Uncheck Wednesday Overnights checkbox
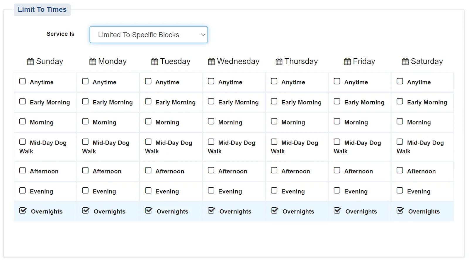This screenshot has width=469, height=261. pos(211,211)
